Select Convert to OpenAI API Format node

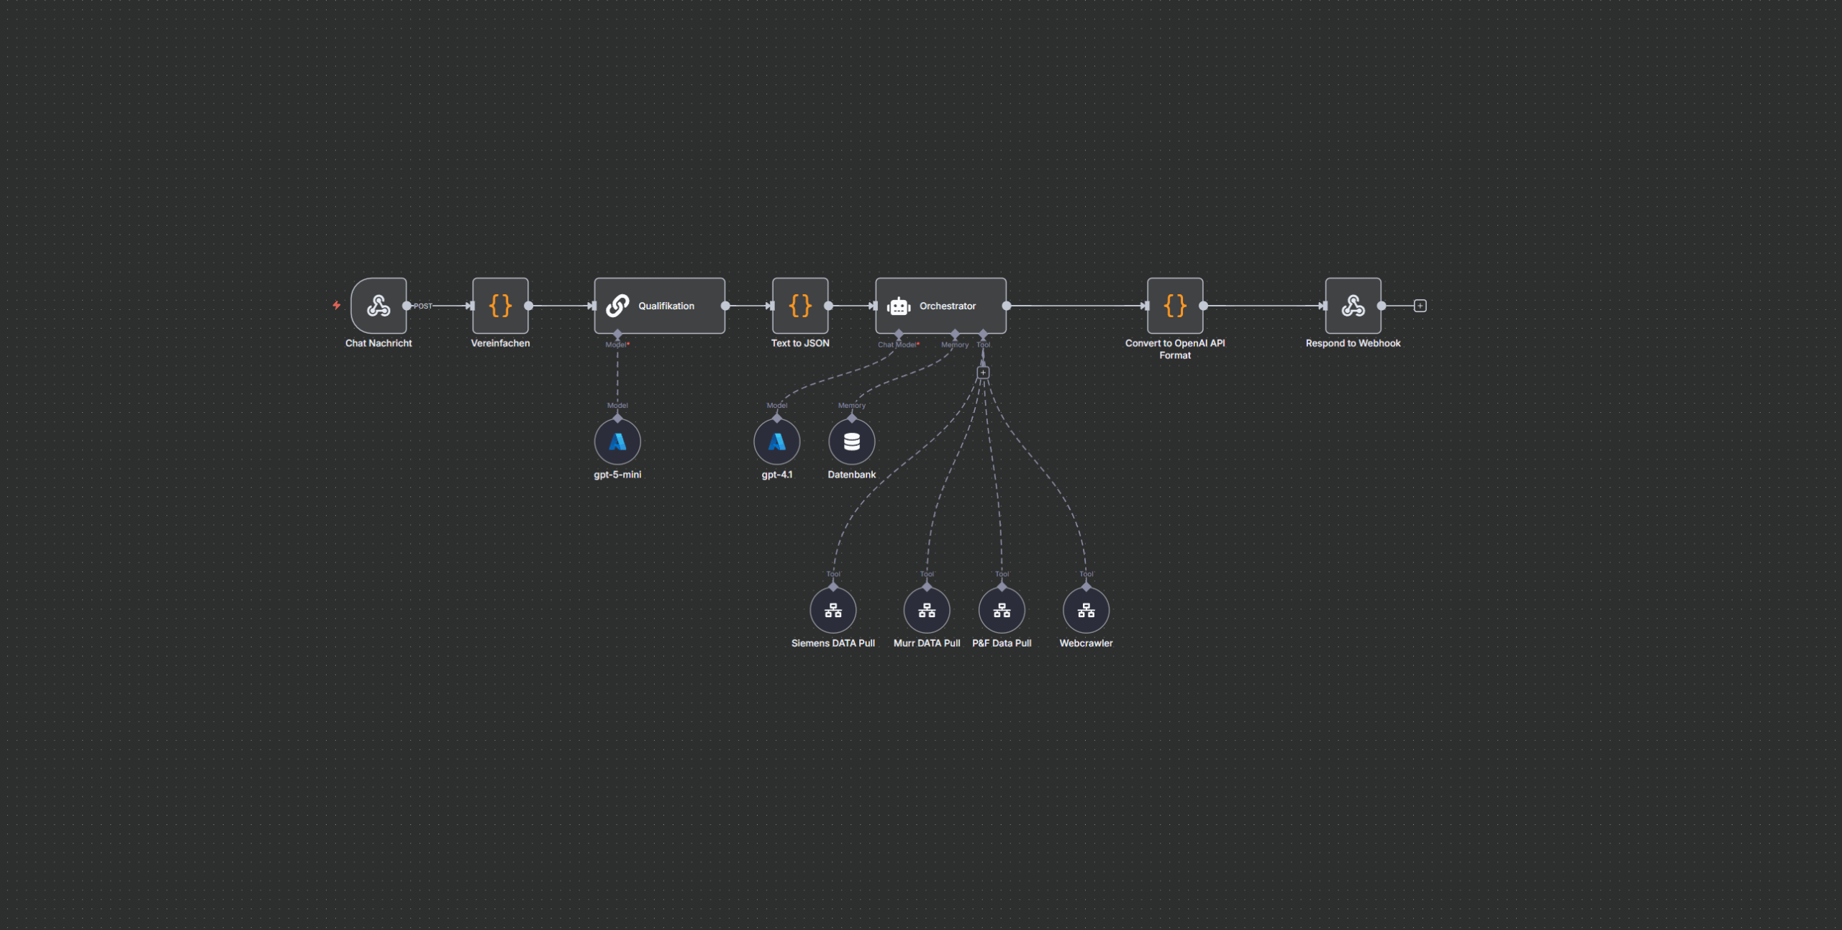(x=1175, y=306)
